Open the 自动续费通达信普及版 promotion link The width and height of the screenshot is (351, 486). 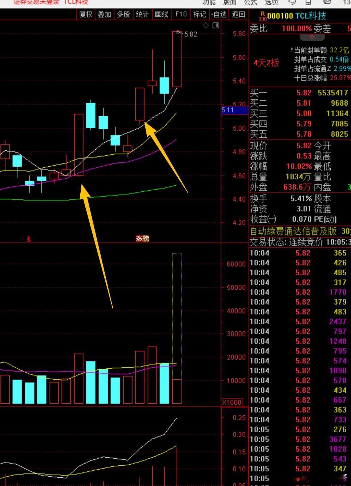pos(293,231)
